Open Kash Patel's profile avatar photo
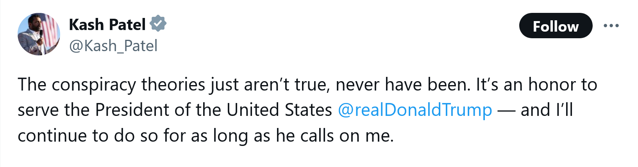 point(39,34)
